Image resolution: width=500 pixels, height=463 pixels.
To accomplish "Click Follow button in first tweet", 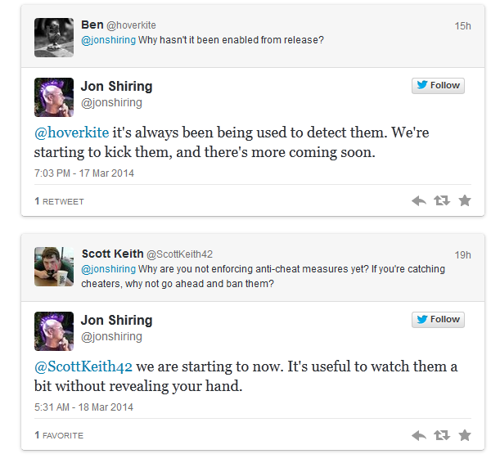I will pos(438,85).
